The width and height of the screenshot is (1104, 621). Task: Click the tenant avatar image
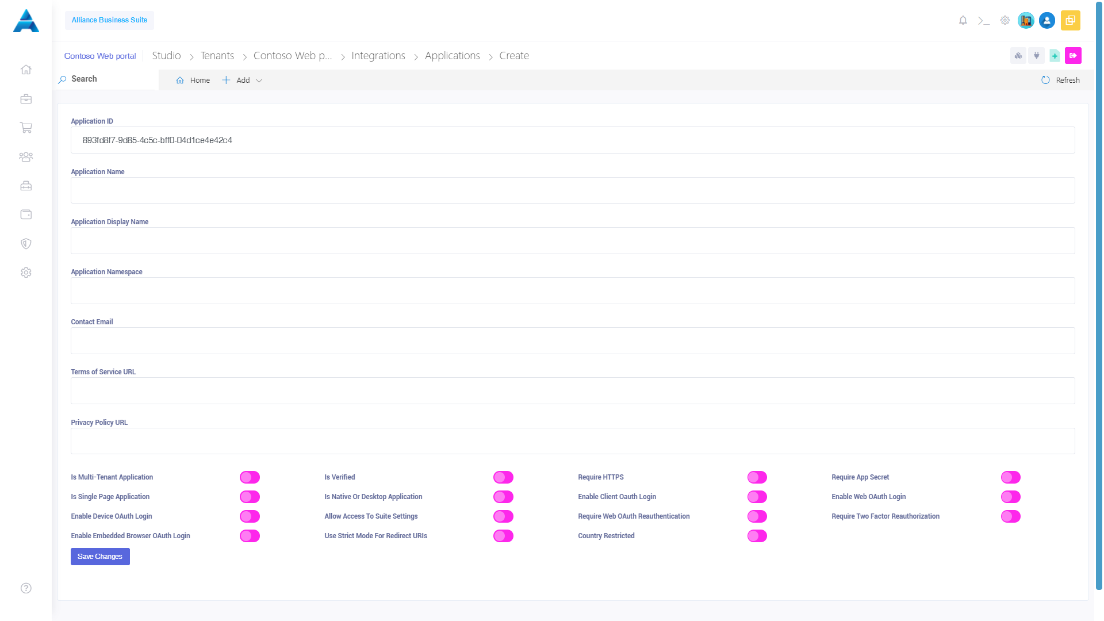tap(1026, 21)
